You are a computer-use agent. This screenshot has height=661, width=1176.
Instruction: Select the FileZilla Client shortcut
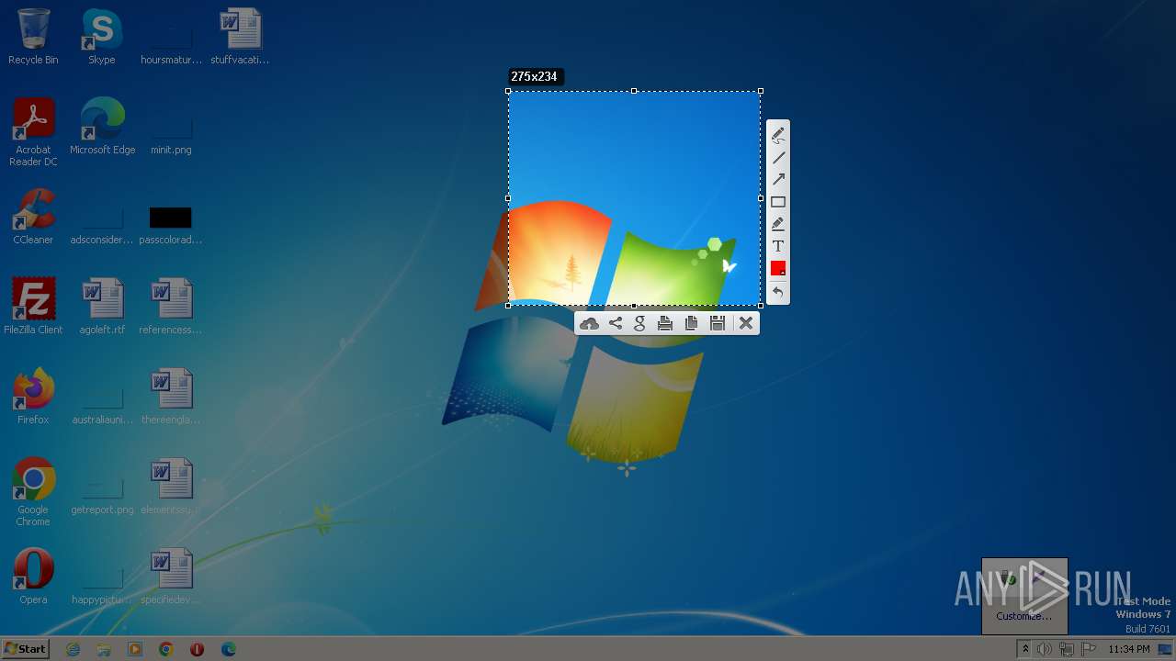click(x=33, y=307)
